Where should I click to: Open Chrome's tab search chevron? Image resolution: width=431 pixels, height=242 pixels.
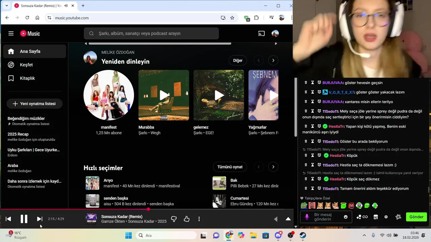6,6
